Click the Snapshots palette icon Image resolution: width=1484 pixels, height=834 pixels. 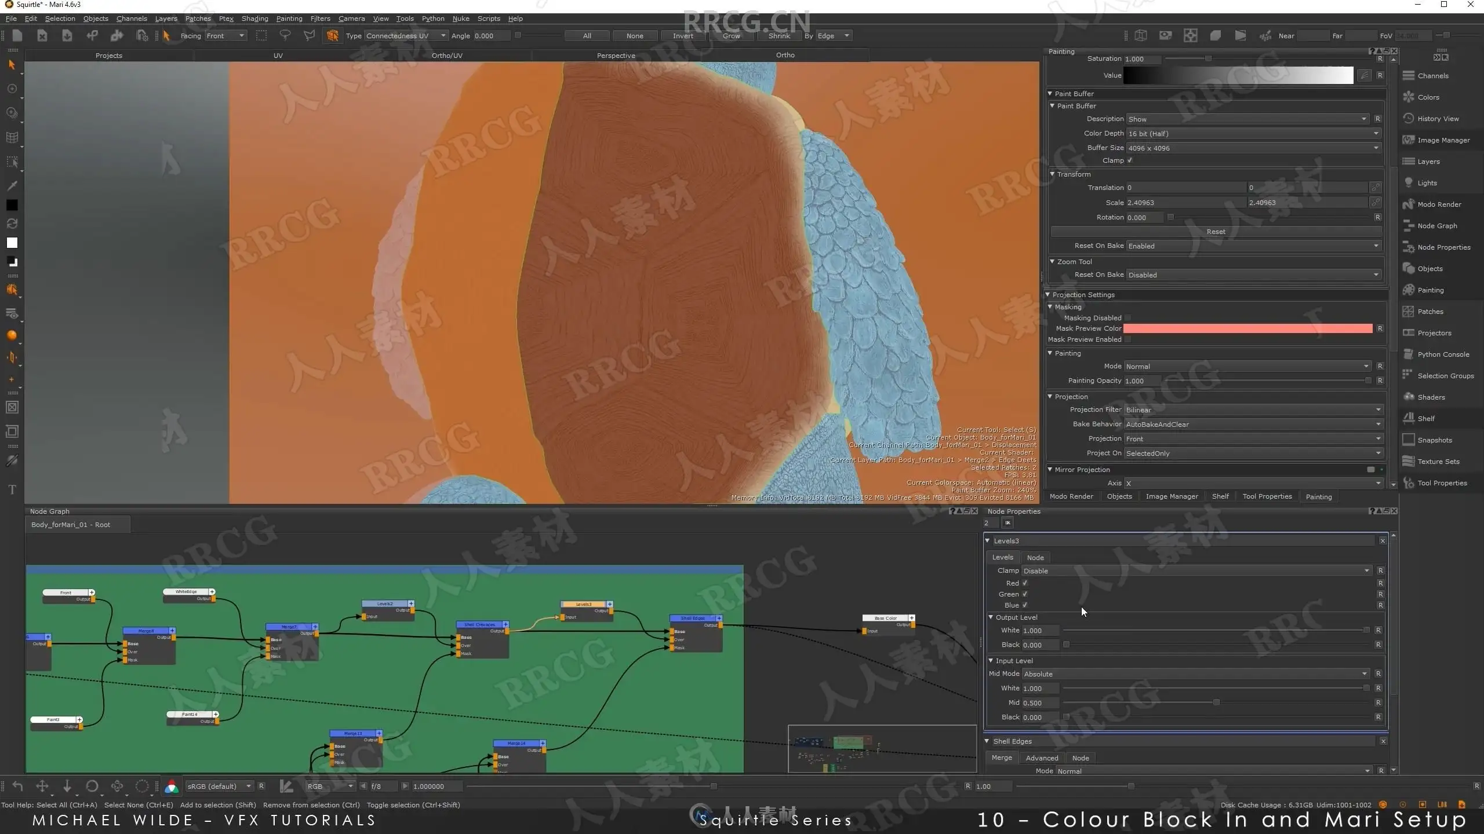pyautogui.click(x=1409, y=440)
